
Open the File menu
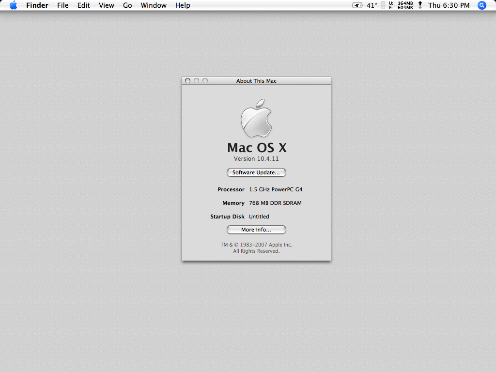click(62, 5)
